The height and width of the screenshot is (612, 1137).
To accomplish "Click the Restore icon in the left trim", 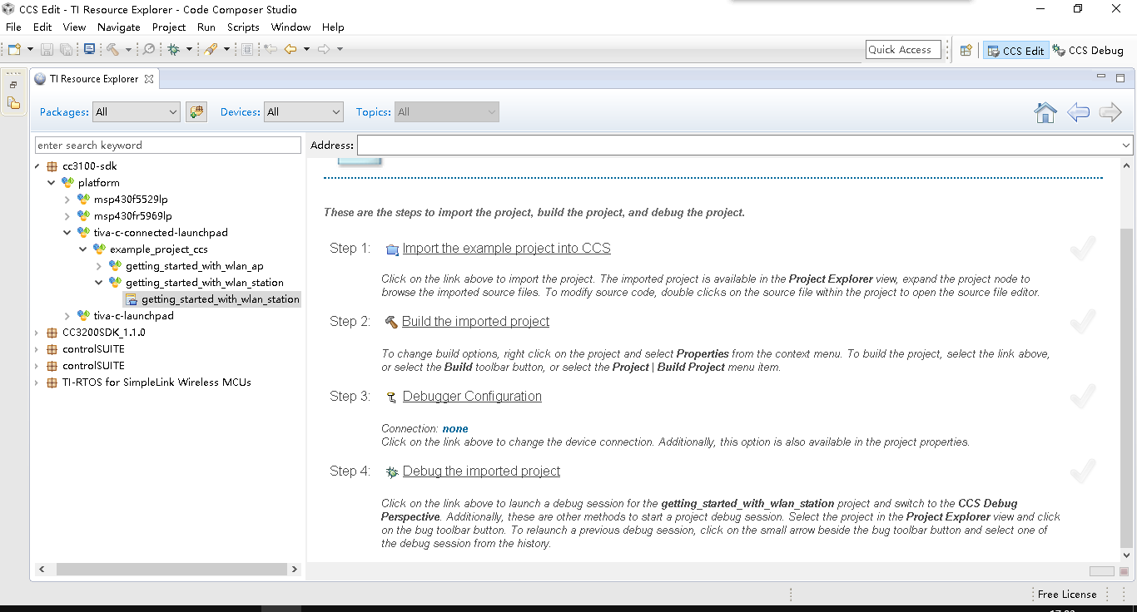I will tap(13, 85).
